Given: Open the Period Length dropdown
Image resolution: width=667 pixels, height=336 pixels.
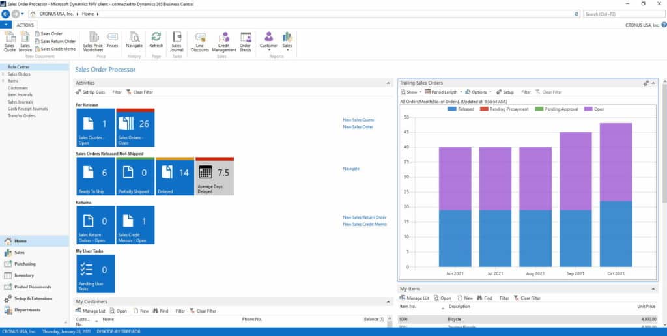Looking at the screenshot, I should tap(444, 92).
